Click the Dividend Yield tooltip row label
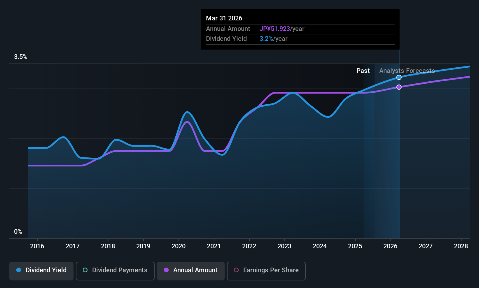Image resolution: width=479 pixels, height=288 pixels. (226, 39)
